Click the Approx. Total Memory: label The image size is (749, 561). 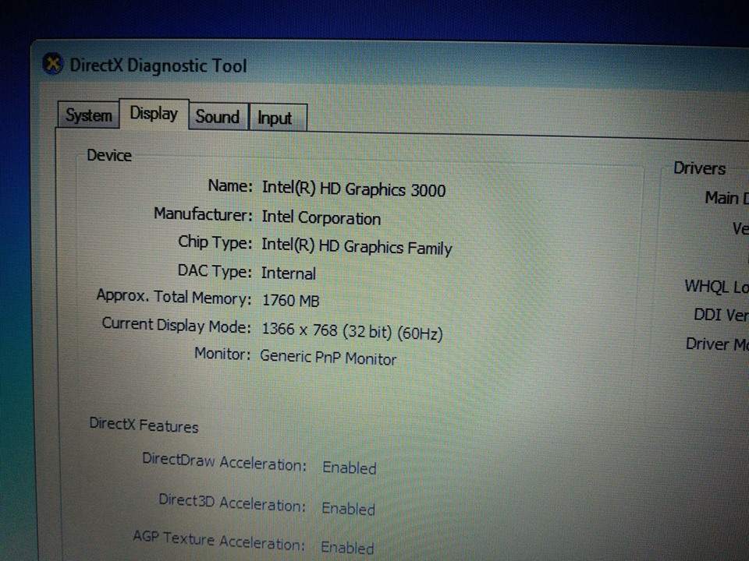[x=174, y=297]
